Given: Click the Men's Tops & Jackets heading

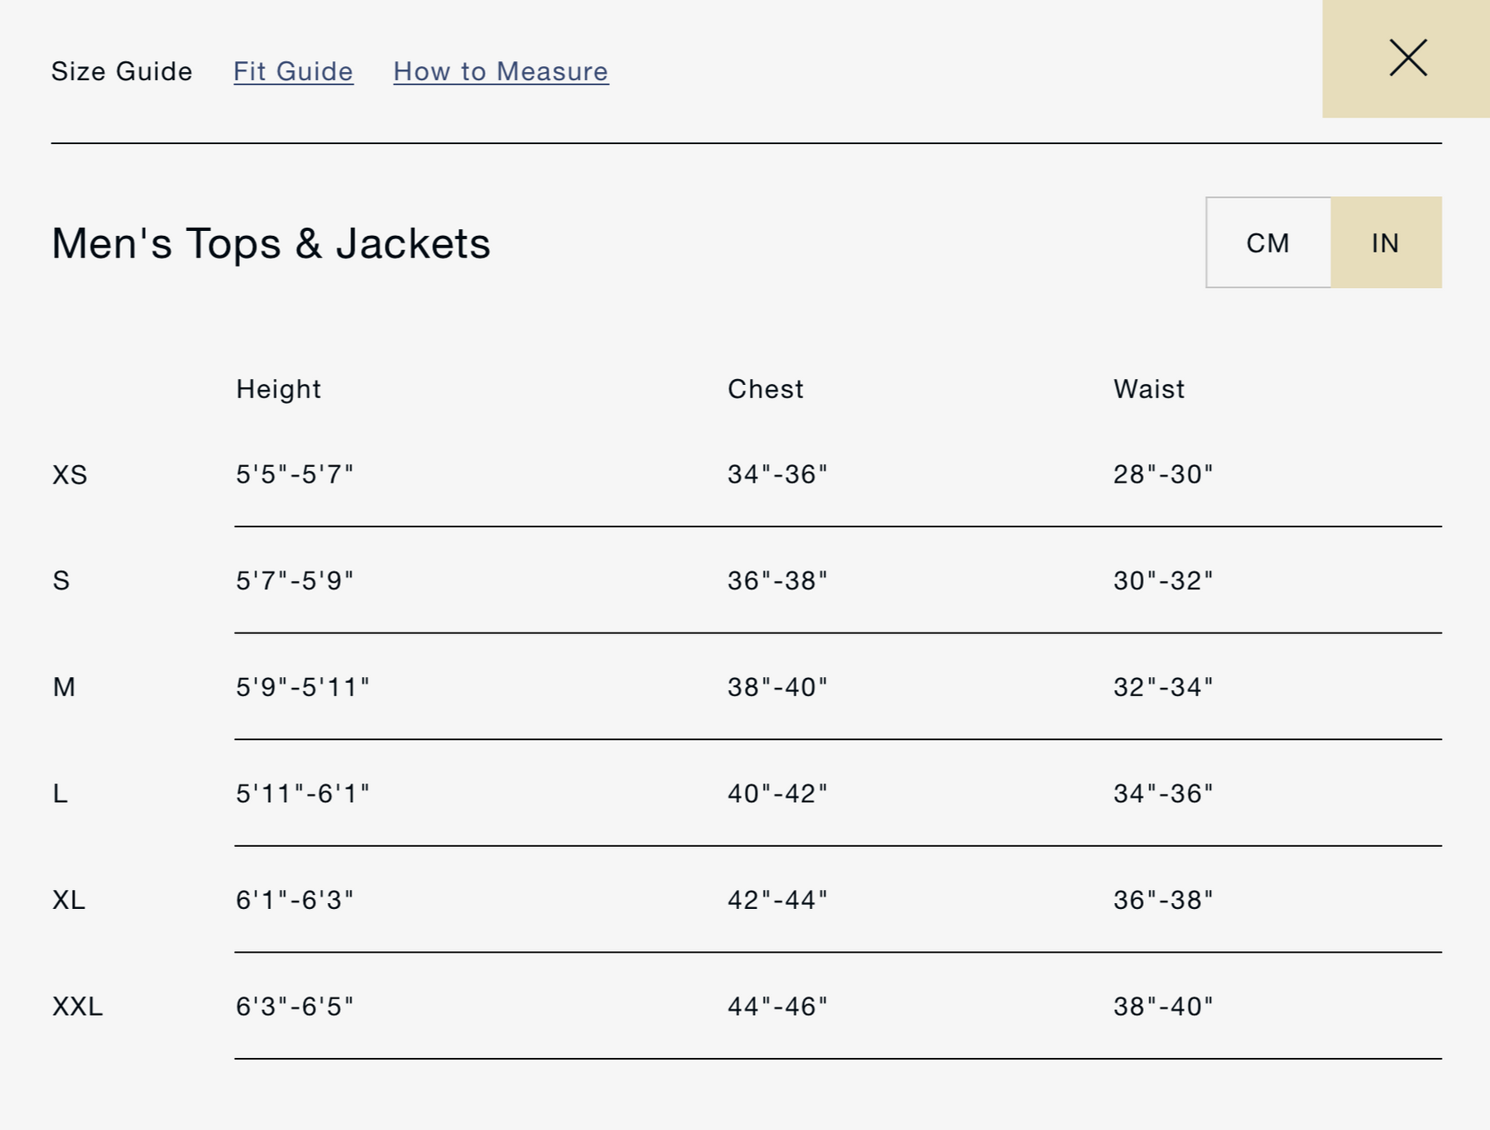Looking at the screenshot, I should pos(271,243).
